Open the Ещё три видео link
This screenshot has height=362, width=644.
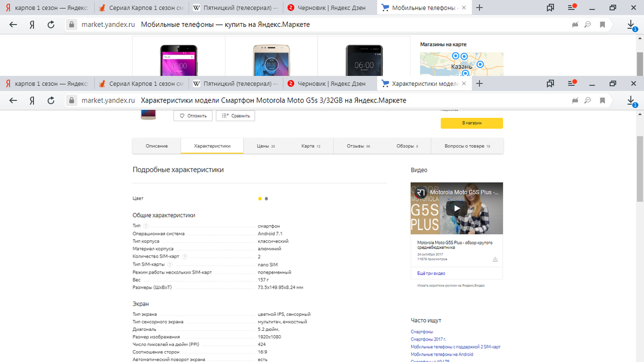pyautogui.click(x=431, y=274)
